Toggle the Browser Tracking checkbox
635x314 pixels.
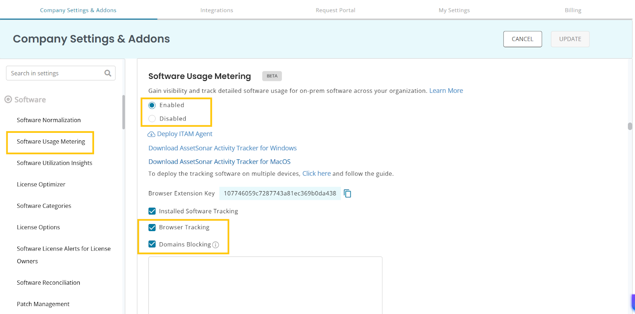click(x=152, y=228)
